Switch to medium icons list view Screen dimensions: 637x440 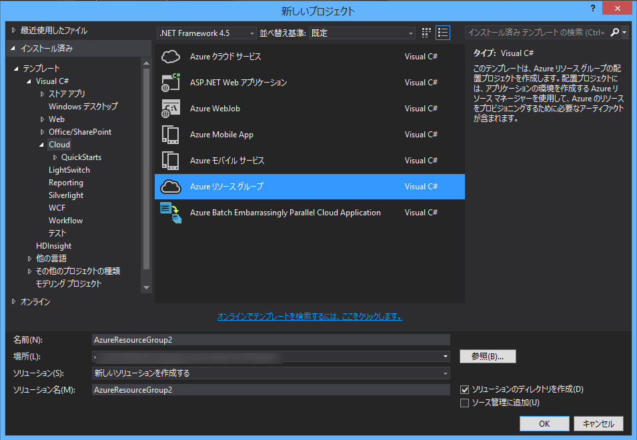point(443,33)
